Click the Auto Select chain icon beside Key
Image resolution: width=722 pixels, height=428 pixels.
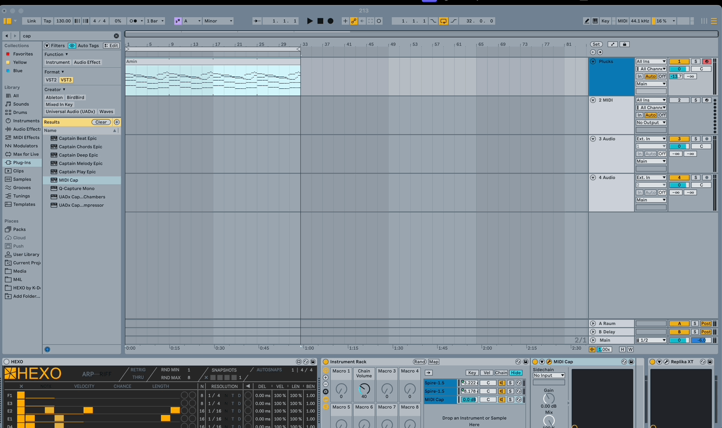[x=428, y=373]
